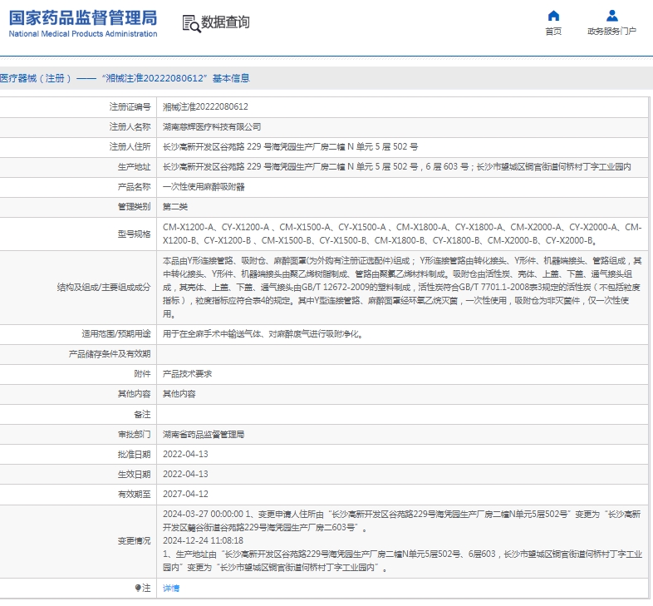
Task: Click the 2024-03-27 change record text
Action: point(402,521)
